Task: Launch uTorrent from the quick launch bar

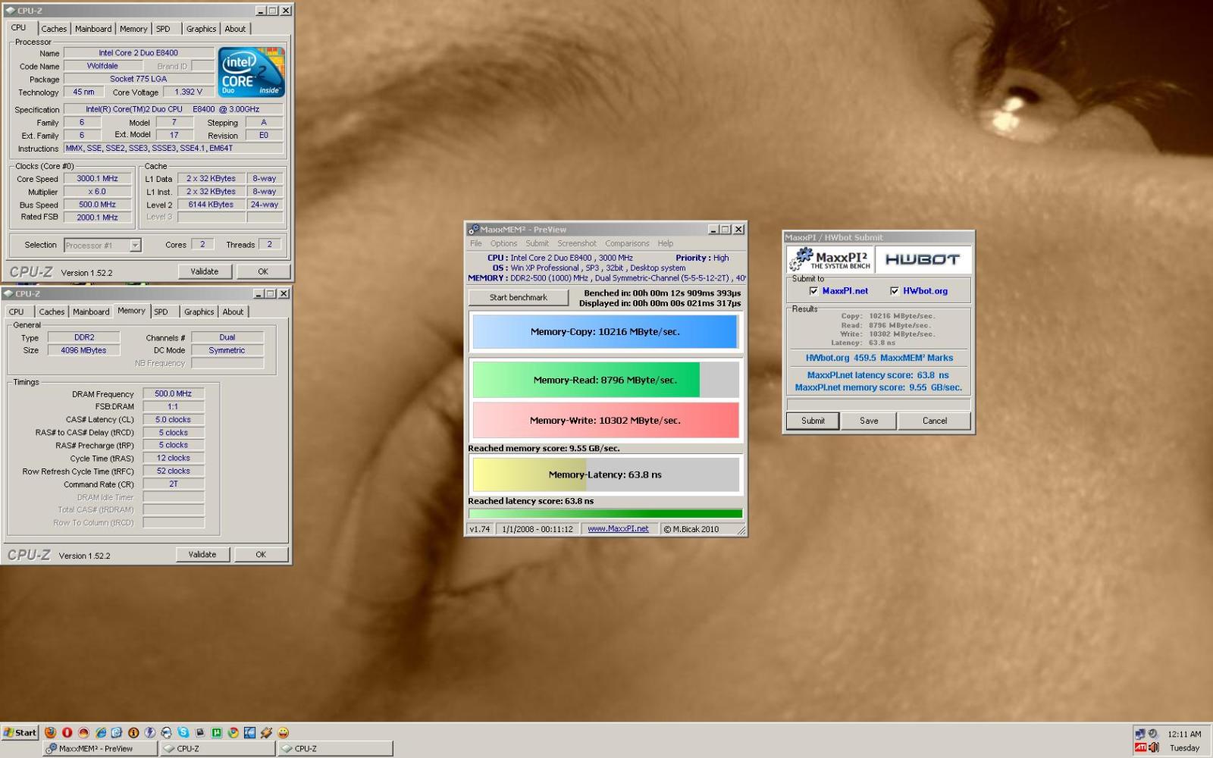Action: click(216, 732)
